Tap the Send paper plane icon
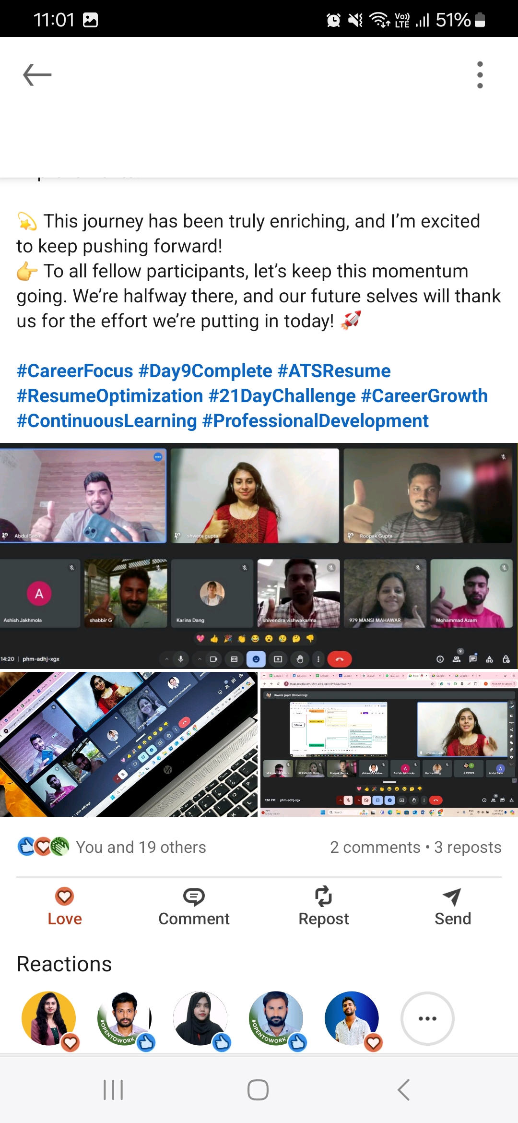This screenshot has height=1123, width=518. (x=452, y=896)
